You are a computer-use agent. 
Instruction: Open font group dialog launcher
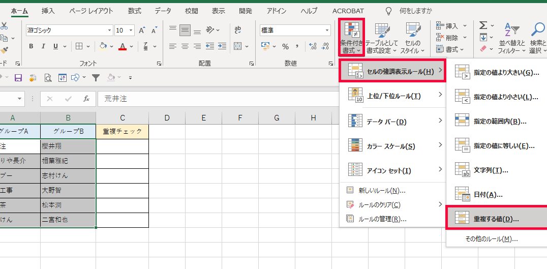(159, 64)
